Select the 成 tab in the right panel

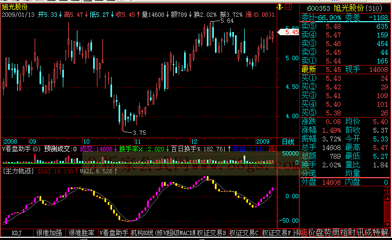[368, 232]
